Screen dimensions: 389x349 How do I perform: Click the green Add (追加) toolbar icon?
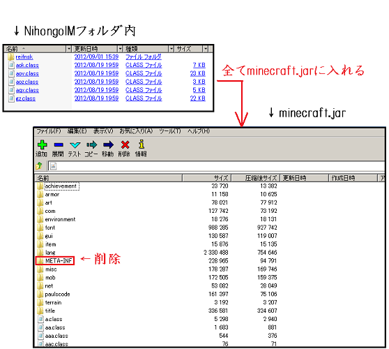[42, 144]
